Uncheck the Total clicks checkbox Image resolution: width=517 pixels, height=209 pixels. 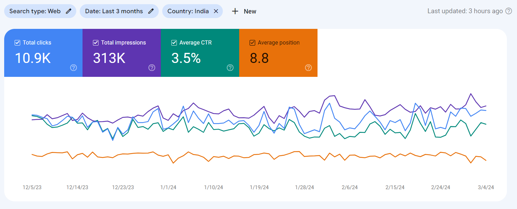click(x=17, y=43)
